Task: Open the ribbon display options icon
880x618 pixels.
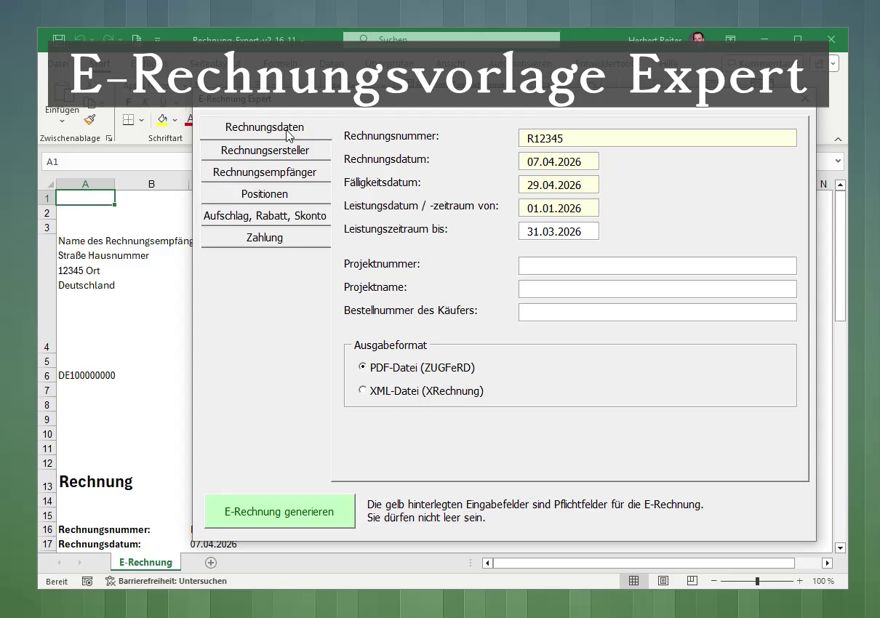Action: point(730,39)
